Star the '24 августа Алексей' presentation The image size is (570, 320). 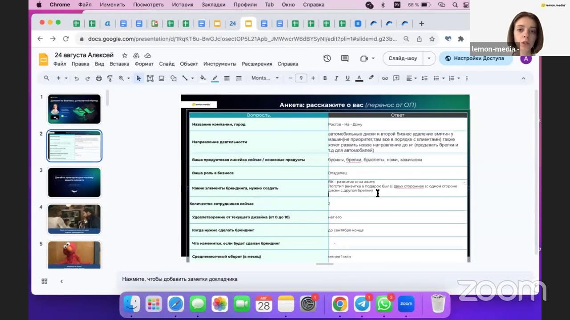click(x=125, y=56)
